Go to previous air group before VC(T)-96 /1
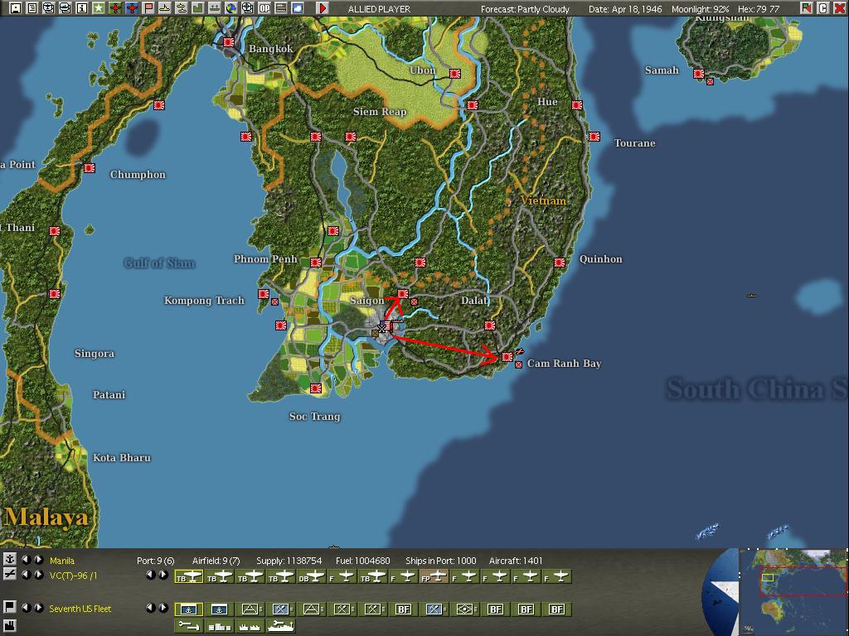The width and height of the screenshot is (849, 636). (26, 575)
